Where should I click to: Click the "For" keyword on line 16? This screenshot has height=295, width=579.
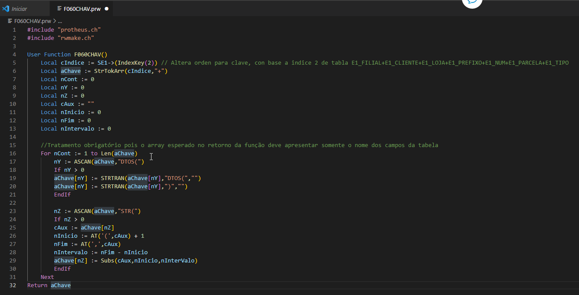46,153
